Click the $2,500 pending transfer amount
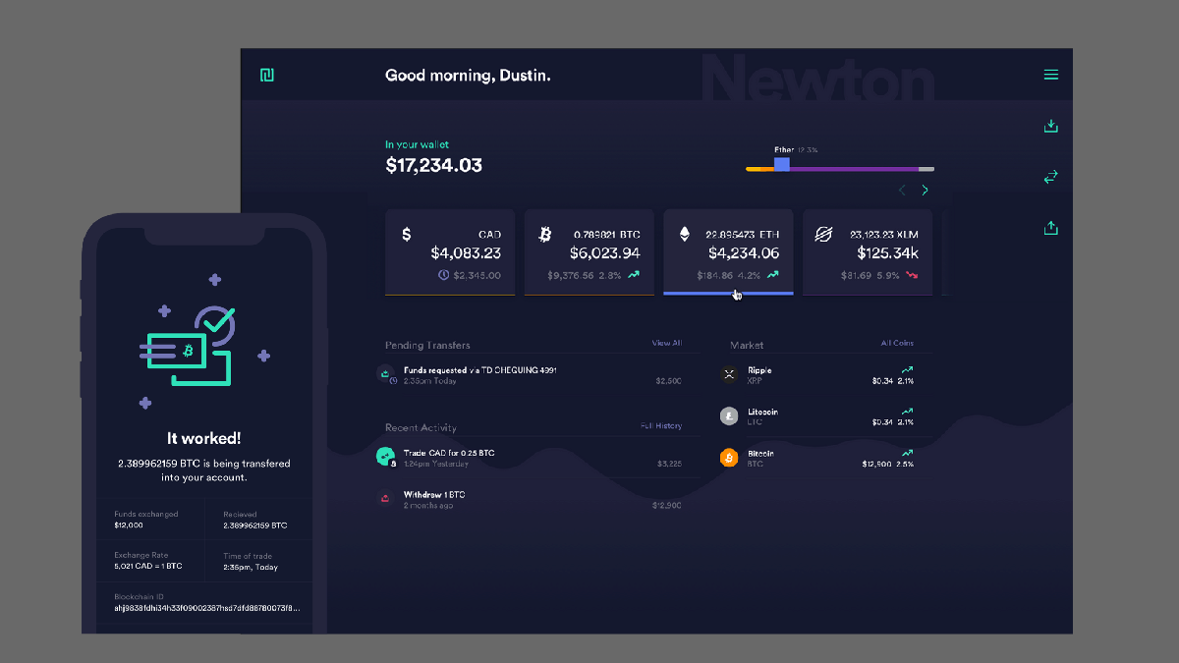Viewport: 1179px width, 663px height. coord(668,380)
